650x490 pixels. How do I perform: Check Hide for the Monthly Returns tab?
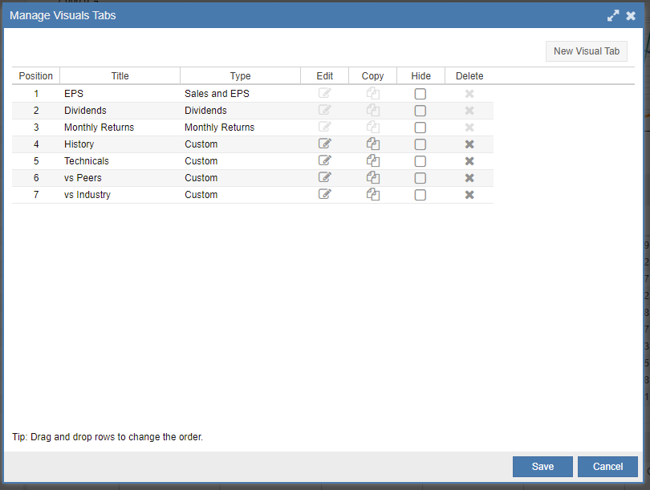click(x=420, y=128)
